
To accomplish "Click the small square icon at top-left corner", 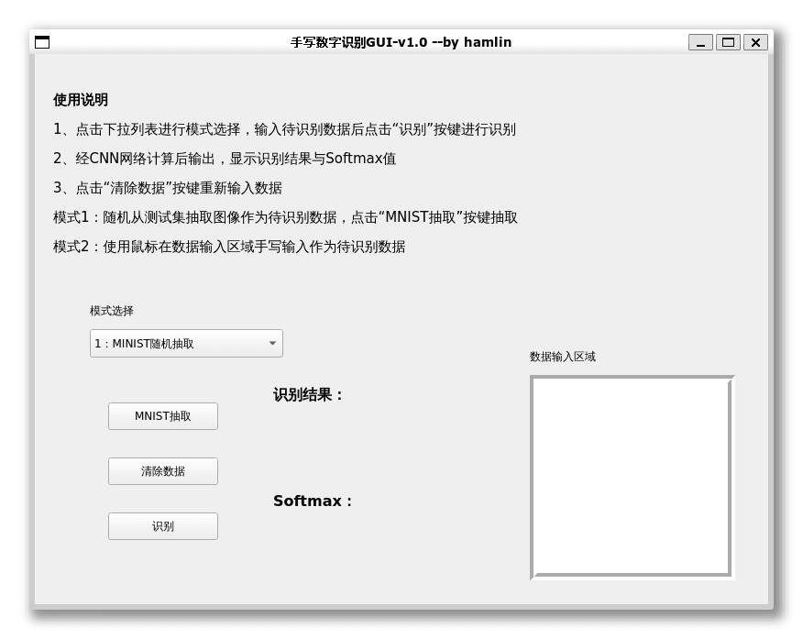I will pyautogui.click(x=41, y=42).
